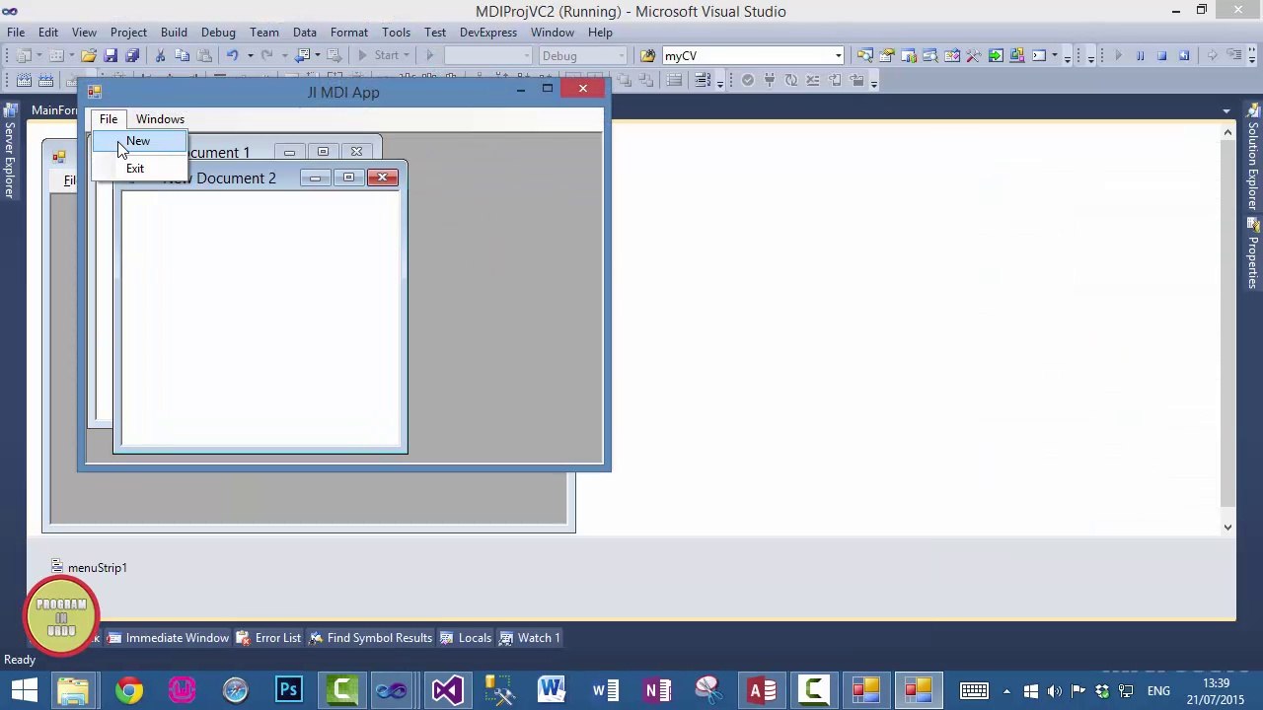The height and width of the screenshot is (710, 1263).
Task: Open the DevExpress menu in Visual Studio
Action: coord(487,33)
